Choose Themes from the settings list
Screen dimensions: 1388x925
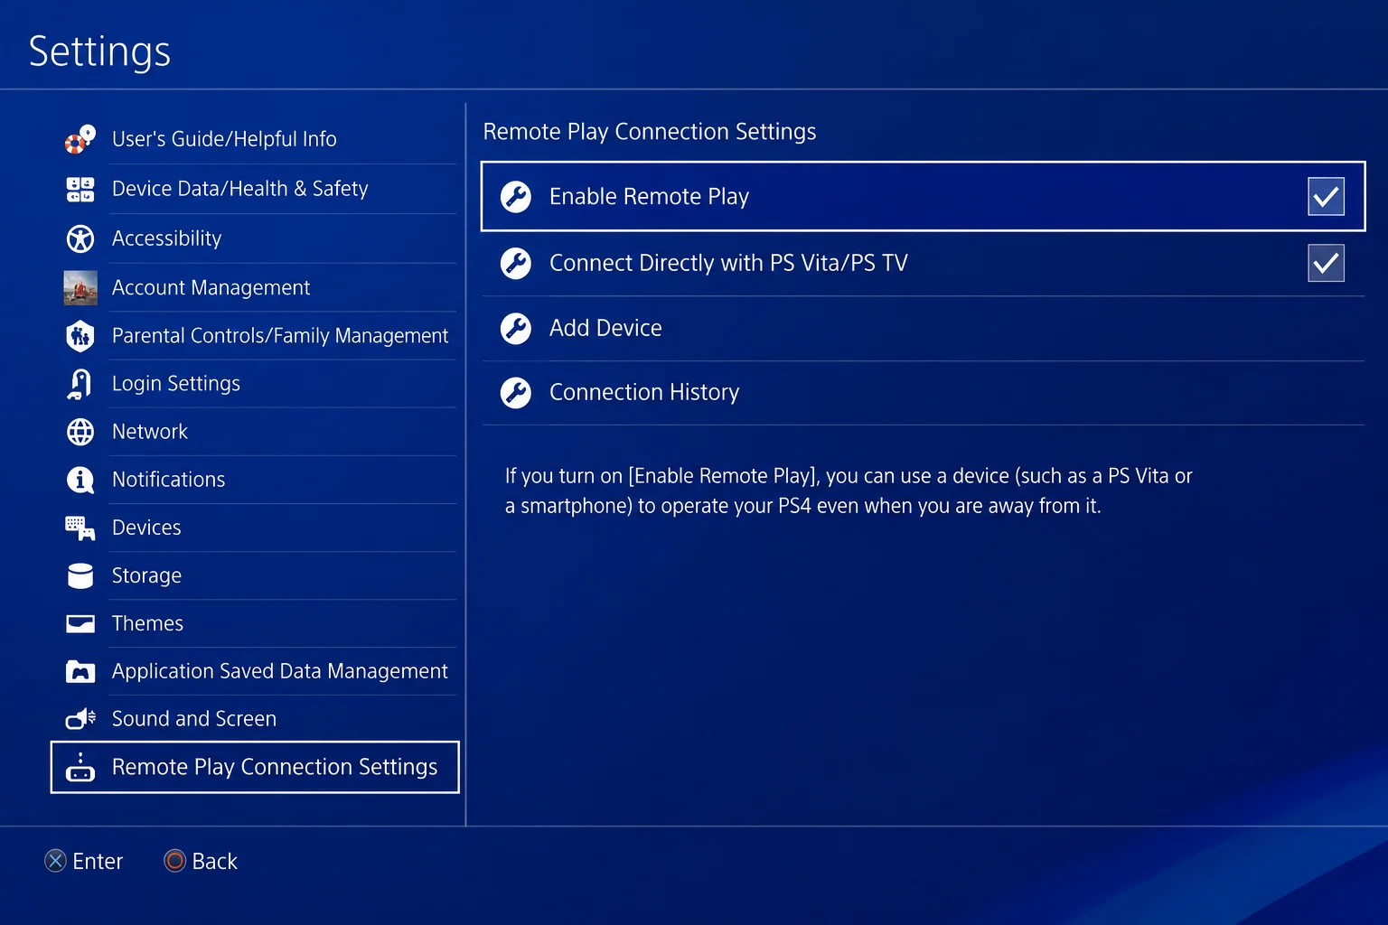255,623
